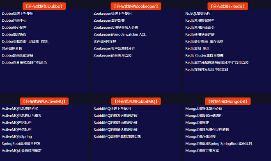Click the 分布式缓存Redis orange header
Screen dimensions: 271x161
(x=227, y=6)
